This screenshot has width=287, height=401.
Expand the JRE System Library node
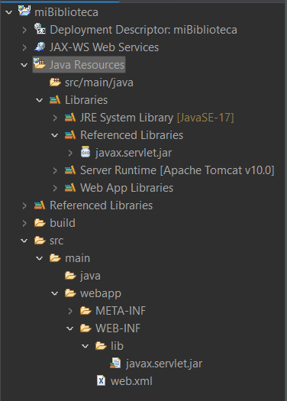tap(55, 118)
